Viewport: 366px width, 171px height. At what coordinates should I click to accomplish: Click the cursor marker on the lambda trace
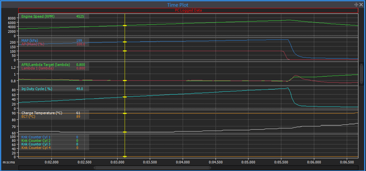(125, 81)
